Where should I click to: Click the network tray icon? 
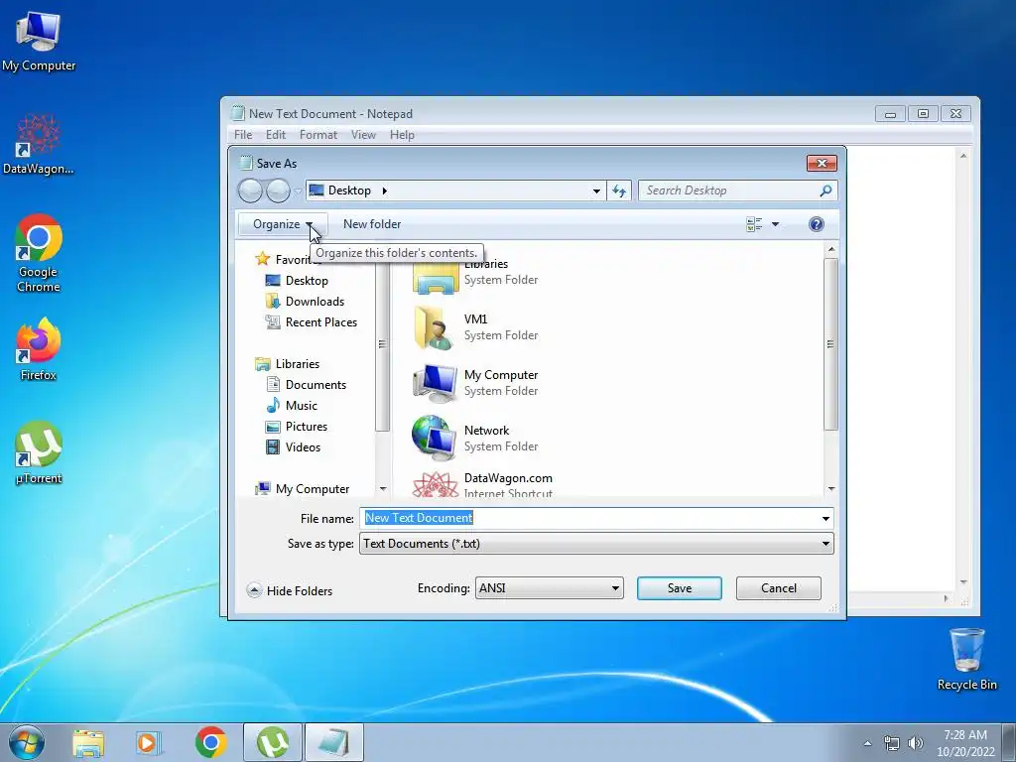tap(892, 743)
